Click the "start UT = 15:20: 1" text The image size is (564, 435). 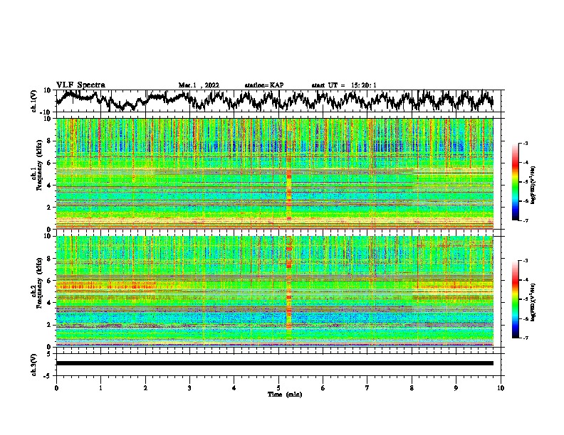pyautogui.click(x=344, y=85)
